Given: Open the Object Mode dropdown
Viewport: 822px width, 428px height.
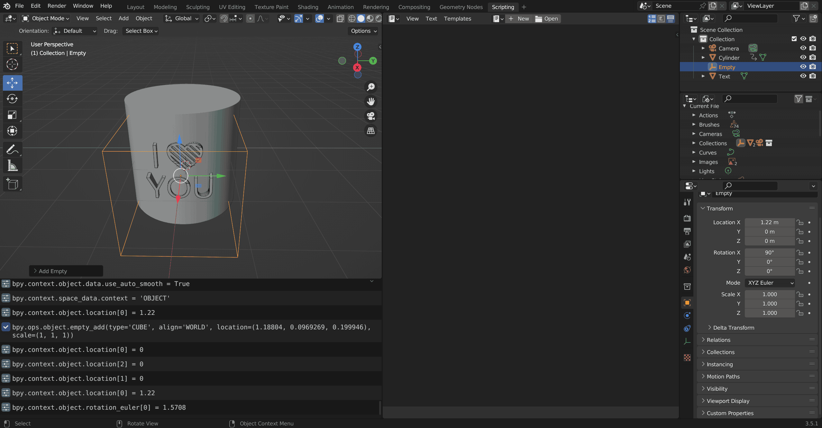Looking at the screenshot, I should pyautogui.click(x=46, y=19).
